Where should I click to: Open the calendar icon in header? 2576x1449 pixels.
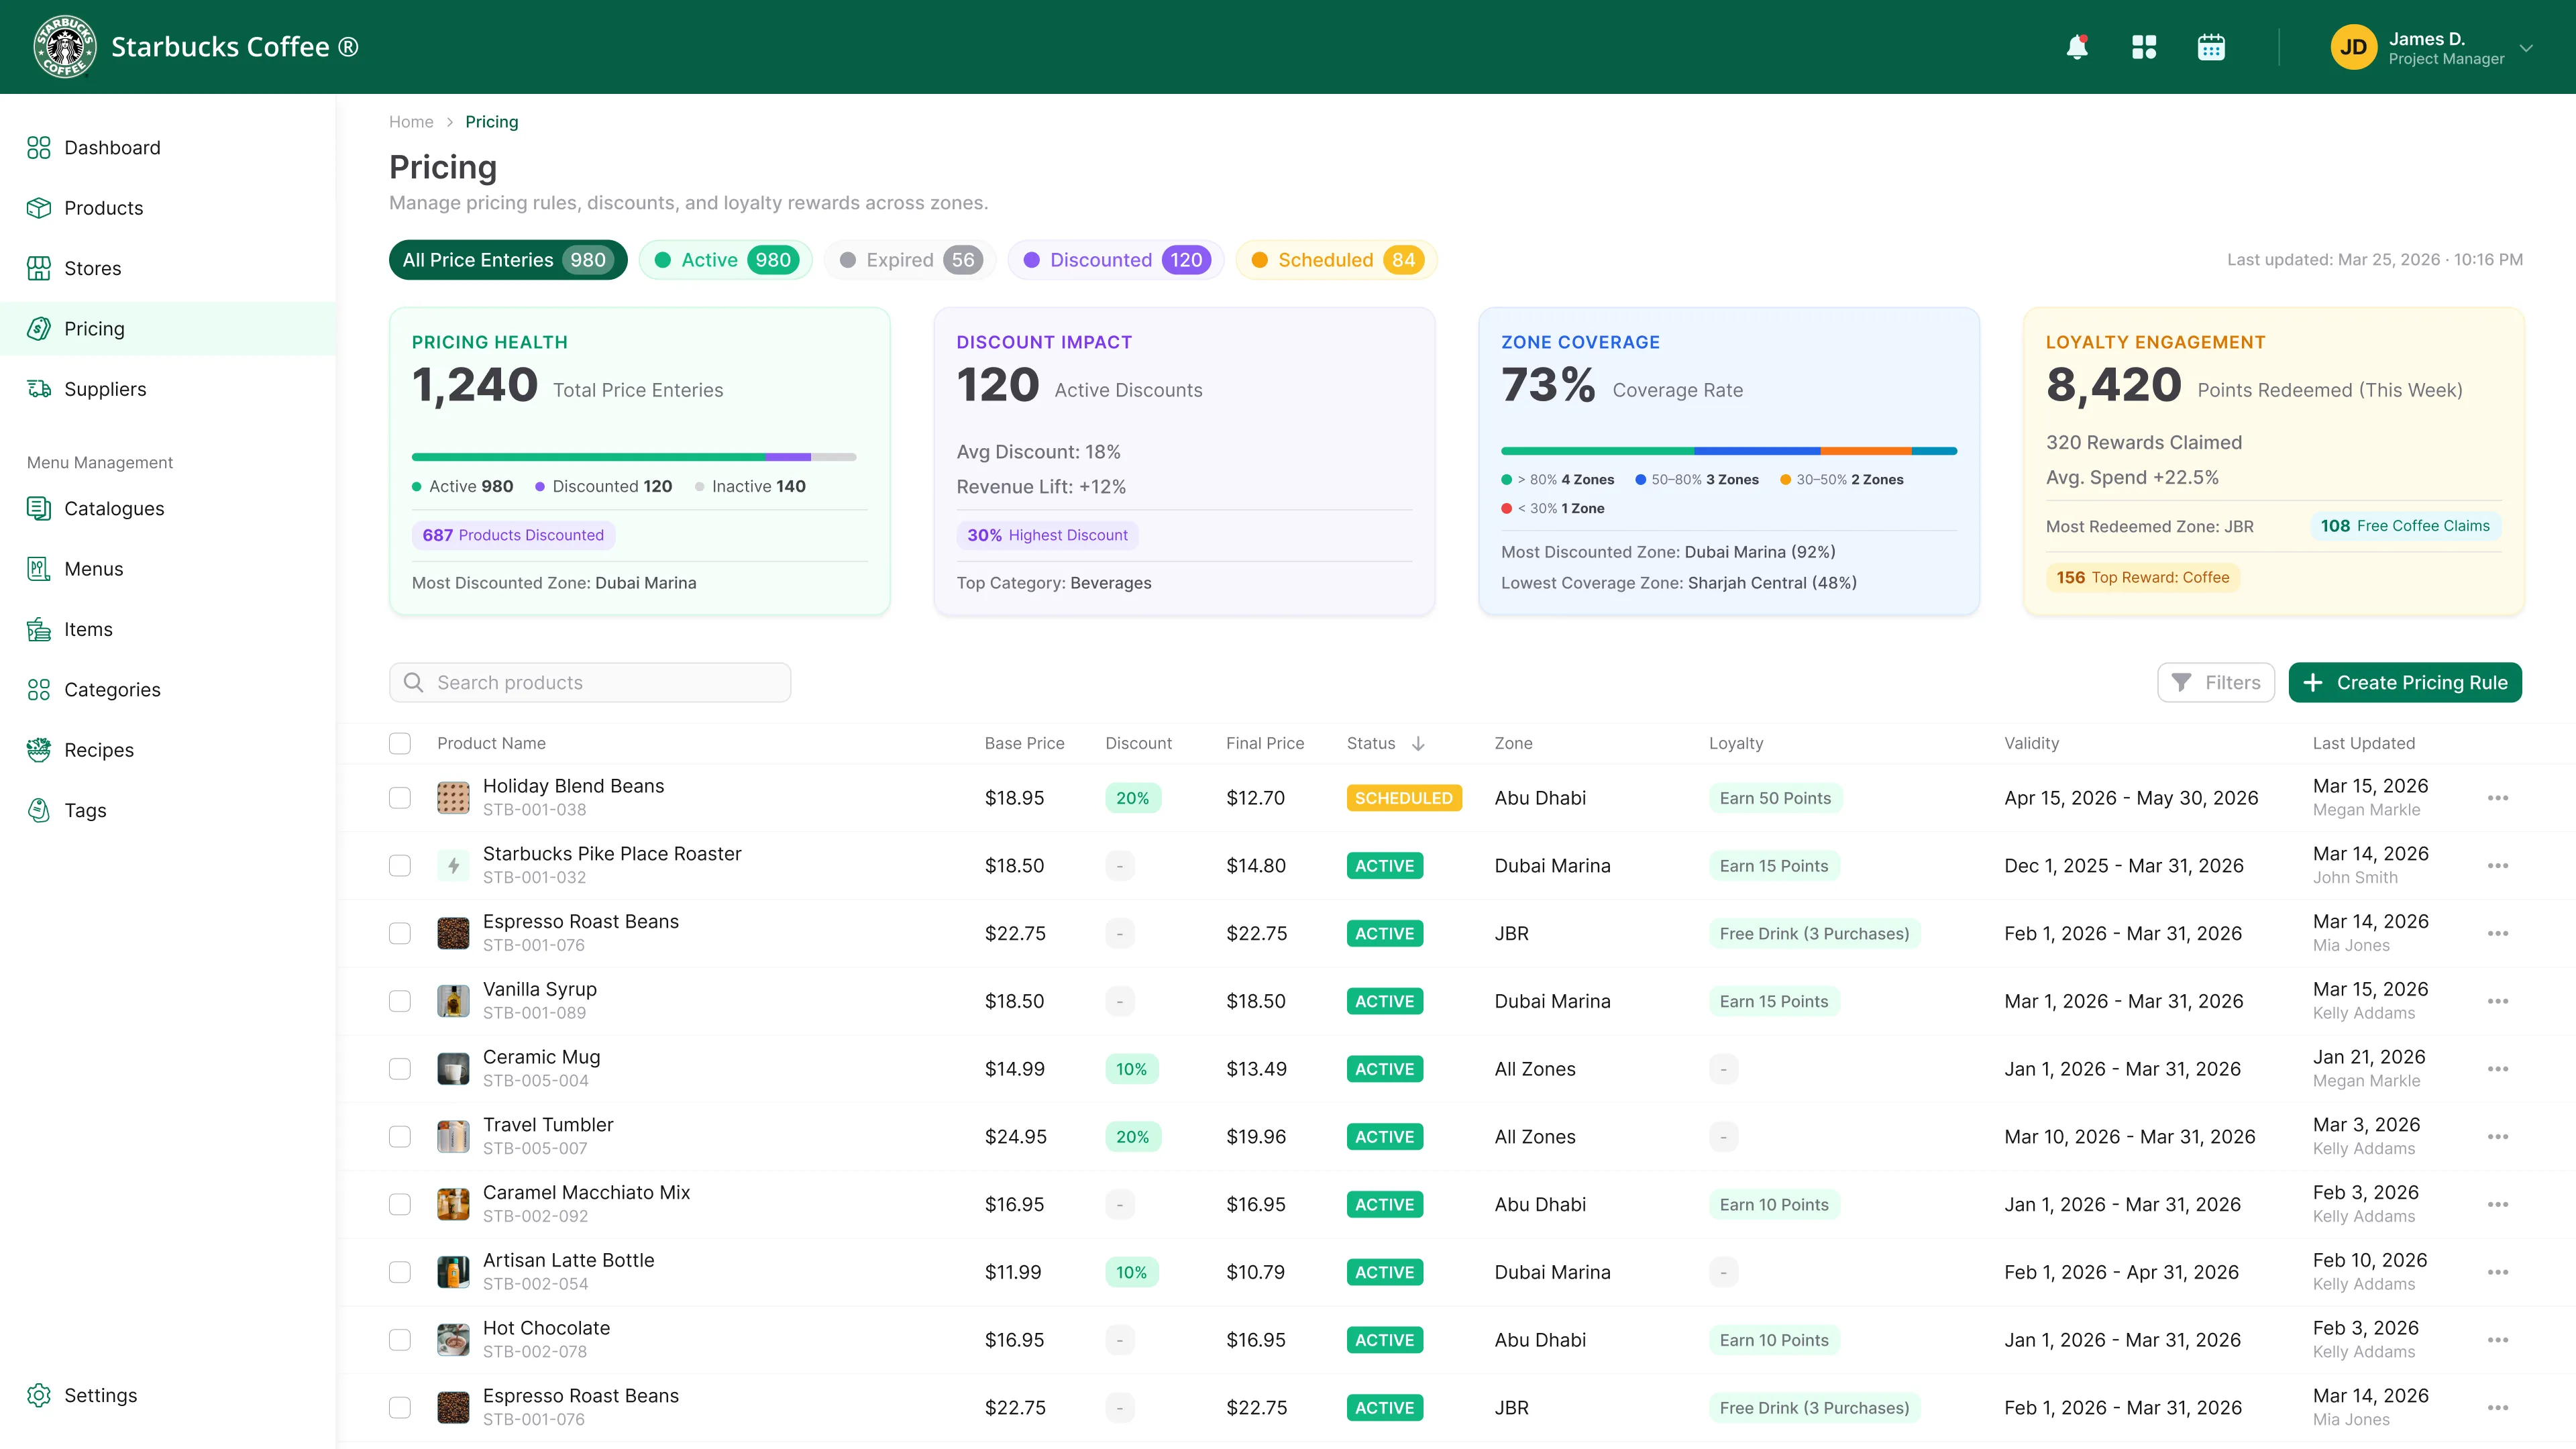tap(2211, 47)
